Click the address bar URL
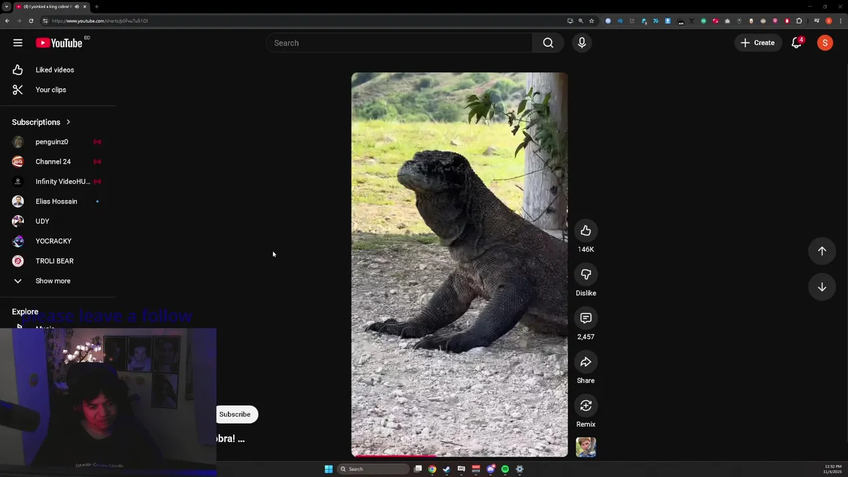Screen dimensions: 848x477 [x=99, y=21]
